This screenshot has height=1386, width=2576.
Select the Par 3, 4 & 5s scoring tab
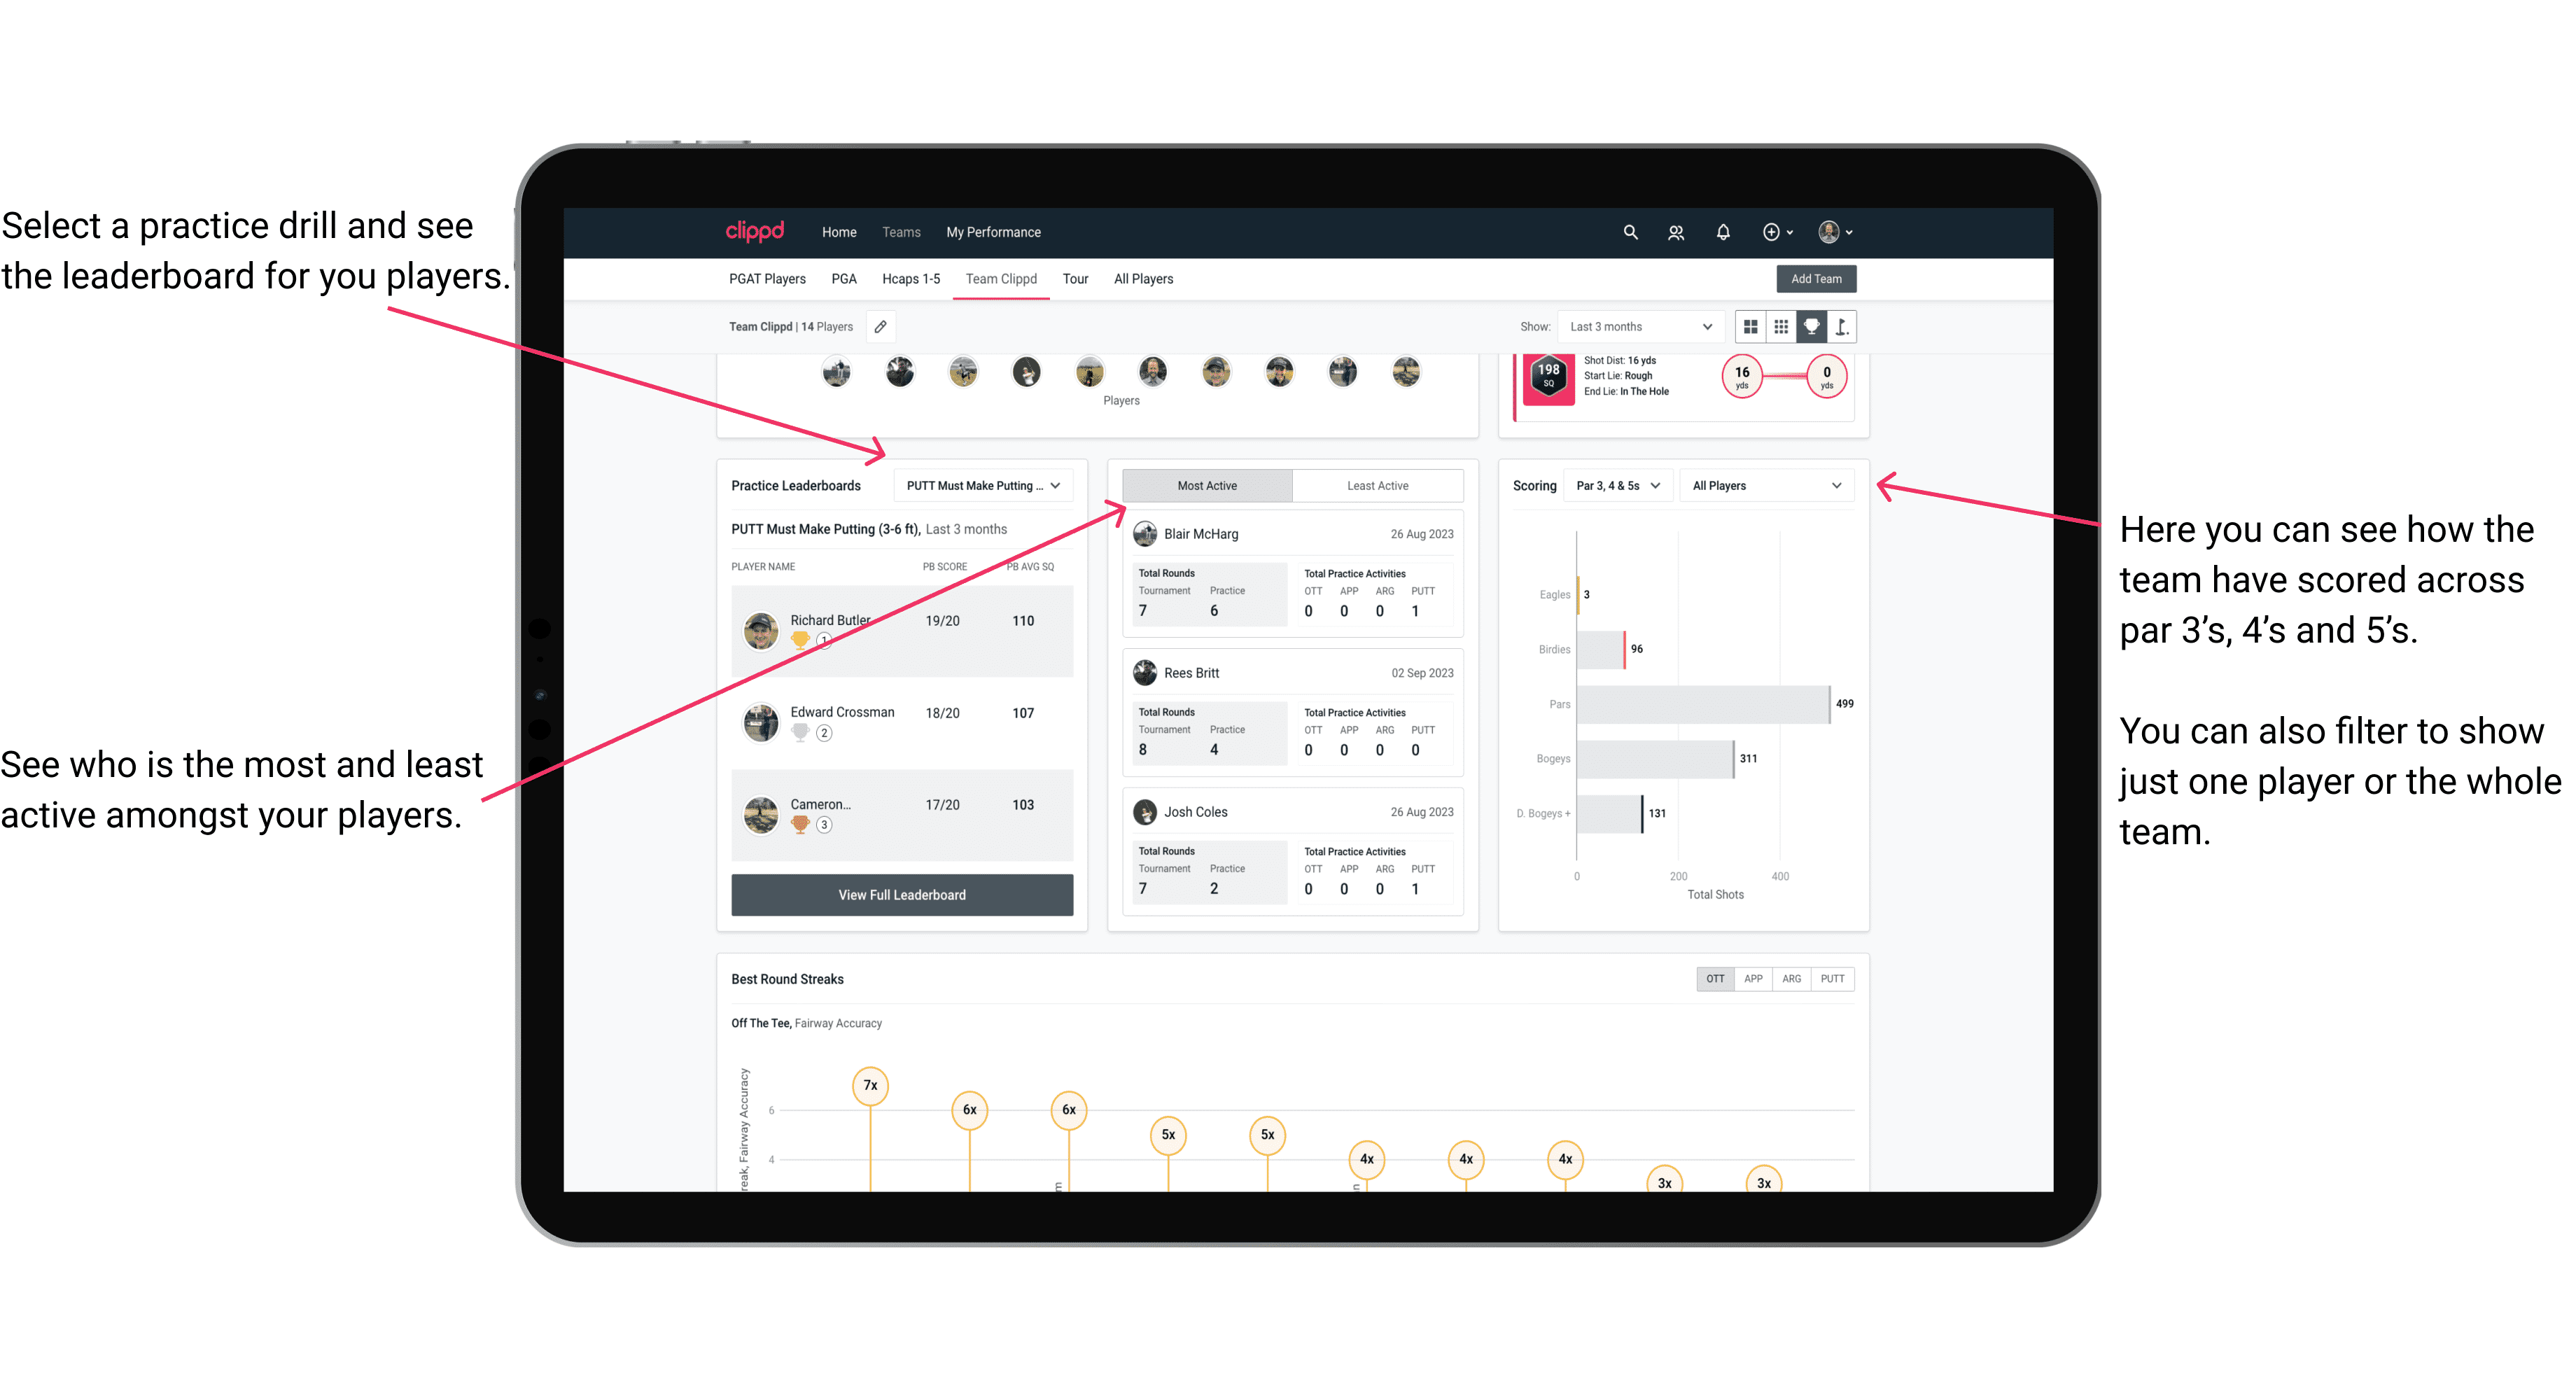point(1623,486)
